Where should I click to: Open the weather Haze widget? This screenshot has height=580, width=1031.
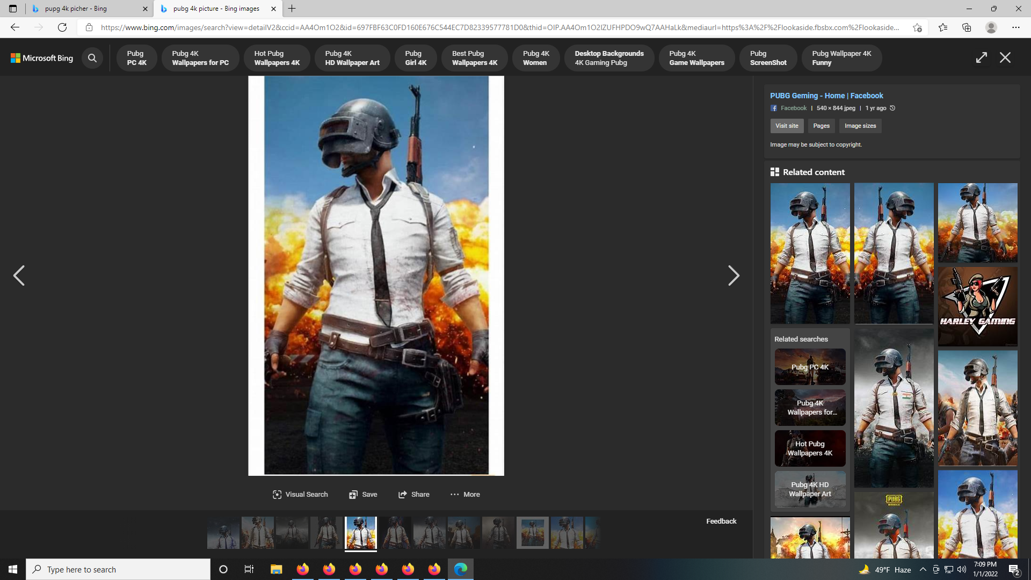coord(885,569)
